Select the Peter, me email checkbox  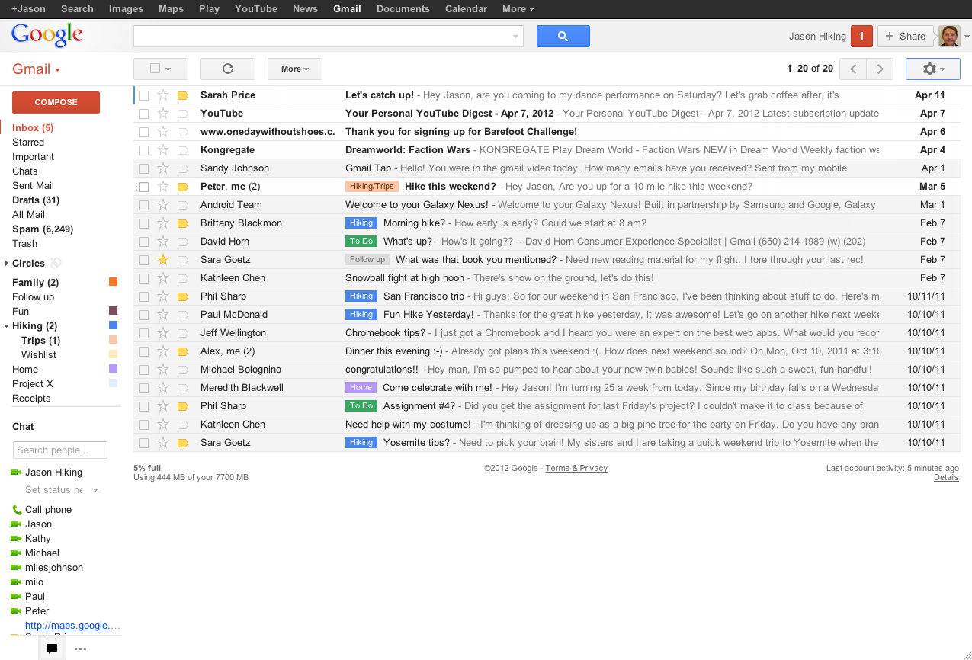click(x=143, y=187)
